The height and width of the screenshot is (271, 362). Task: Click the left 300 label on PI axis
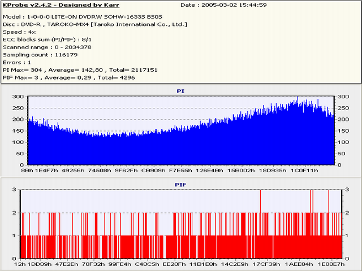[18, 97]
